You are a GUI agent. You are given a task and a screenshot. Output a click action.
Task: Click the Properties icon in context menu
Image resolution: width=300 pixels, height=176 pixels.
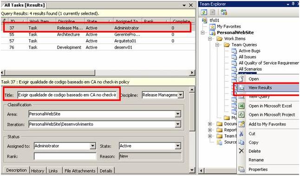coord(241,170)
